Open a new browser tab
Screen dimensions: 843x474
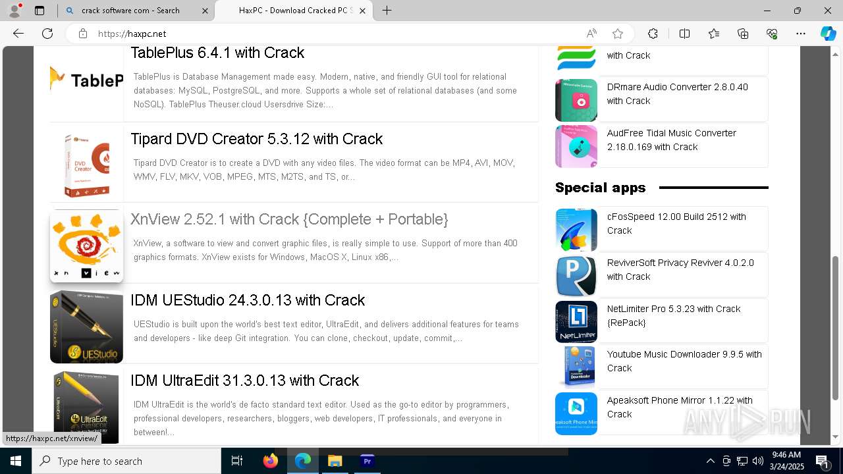point(387,11)
